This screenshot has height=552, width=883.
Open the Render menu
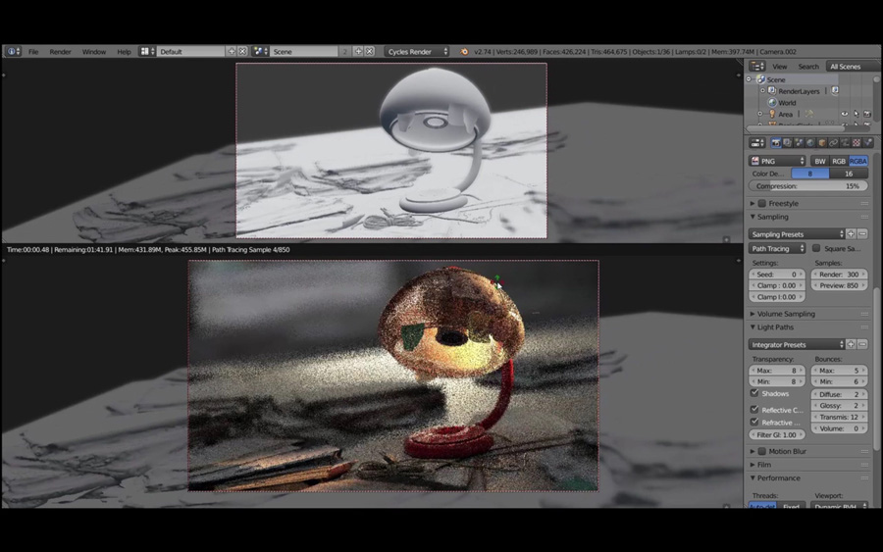click(60, 51)
